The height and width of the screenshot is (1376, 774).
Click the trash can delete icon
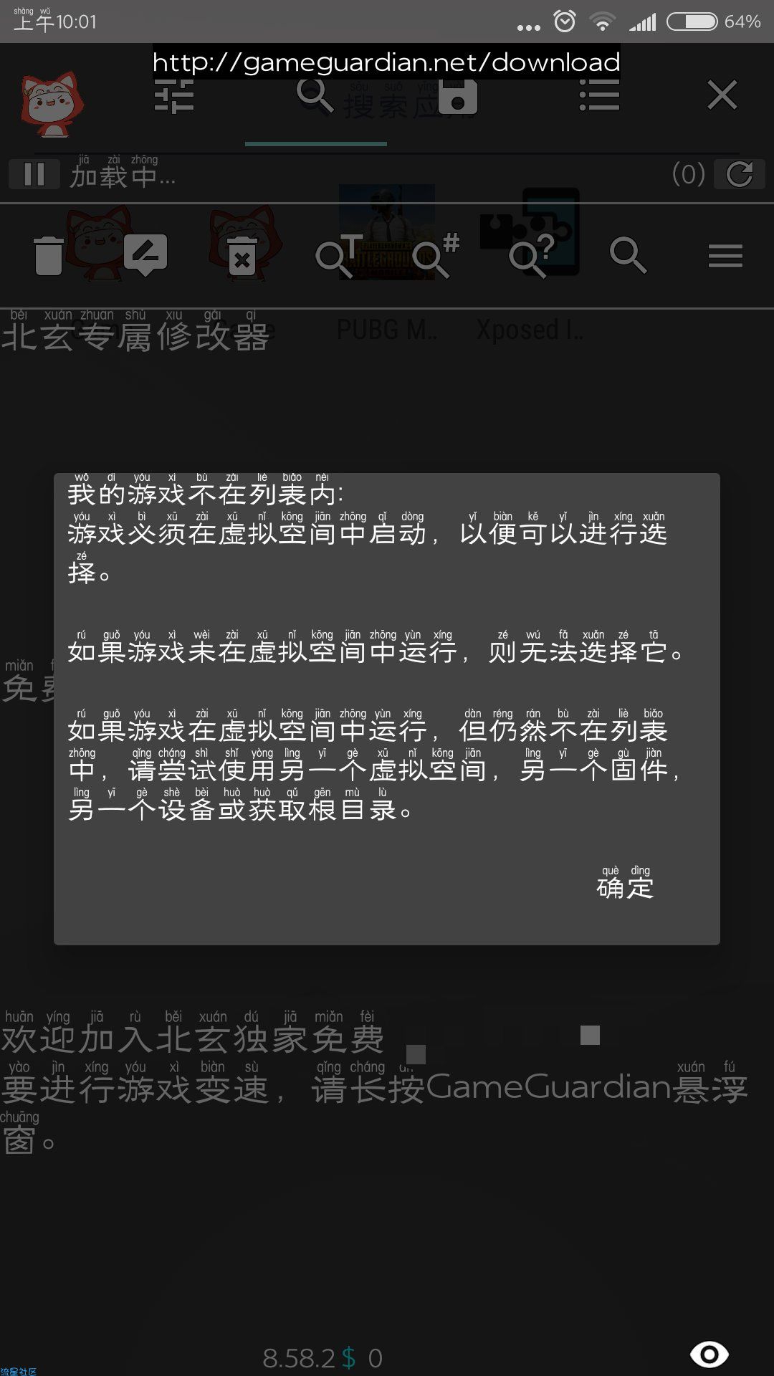click(x=49, y=256)
